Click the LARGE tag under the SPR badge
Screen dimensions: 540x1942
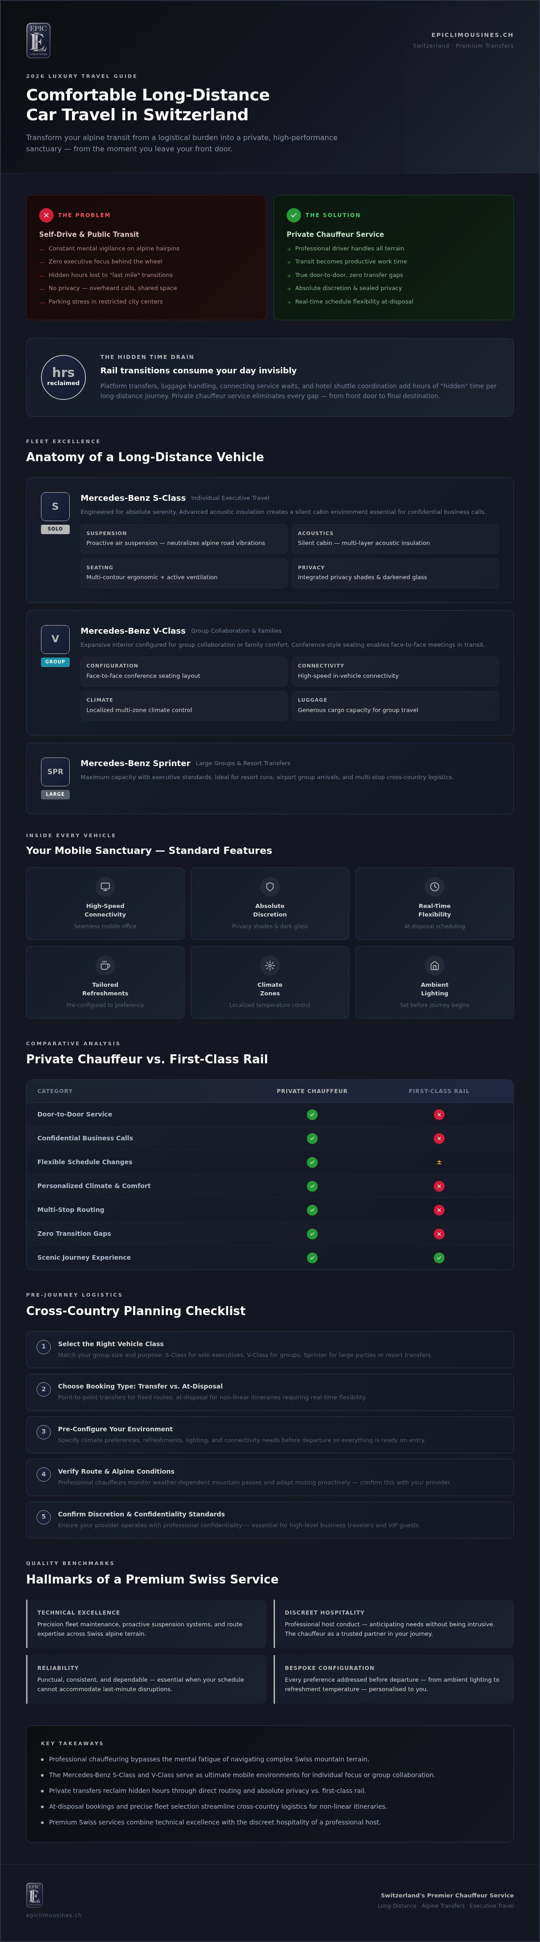coord(55,794)
